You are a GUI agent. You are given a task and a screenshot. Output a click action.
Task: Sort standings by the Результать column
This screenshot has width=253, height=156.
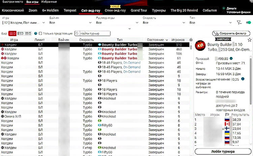[x=240, y=115]
